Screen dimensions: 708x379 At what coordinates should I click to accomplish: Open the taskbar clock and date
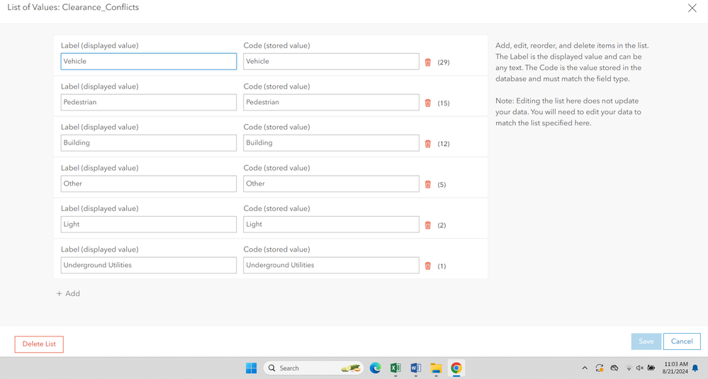(x=675, y=368)
